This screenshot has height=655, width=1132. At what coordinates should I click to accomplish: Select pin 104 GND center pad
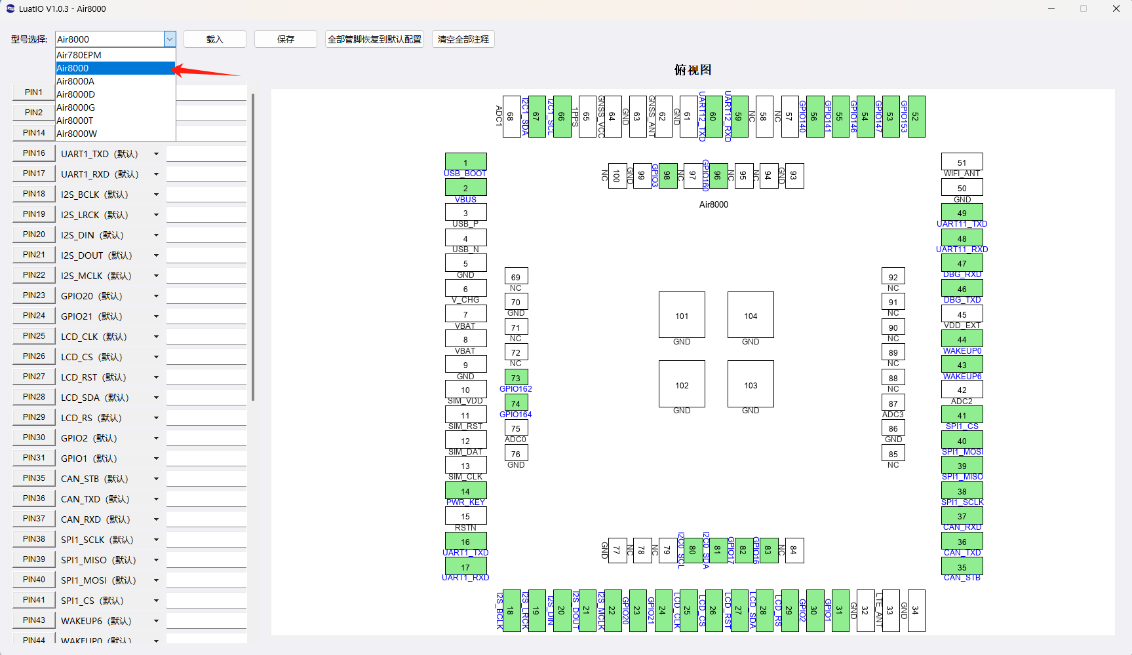751,315
